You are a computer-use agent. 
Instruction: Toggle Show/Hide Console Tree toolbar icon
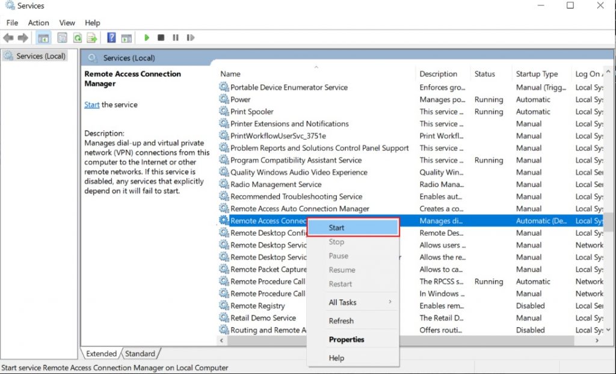[43, 38]
